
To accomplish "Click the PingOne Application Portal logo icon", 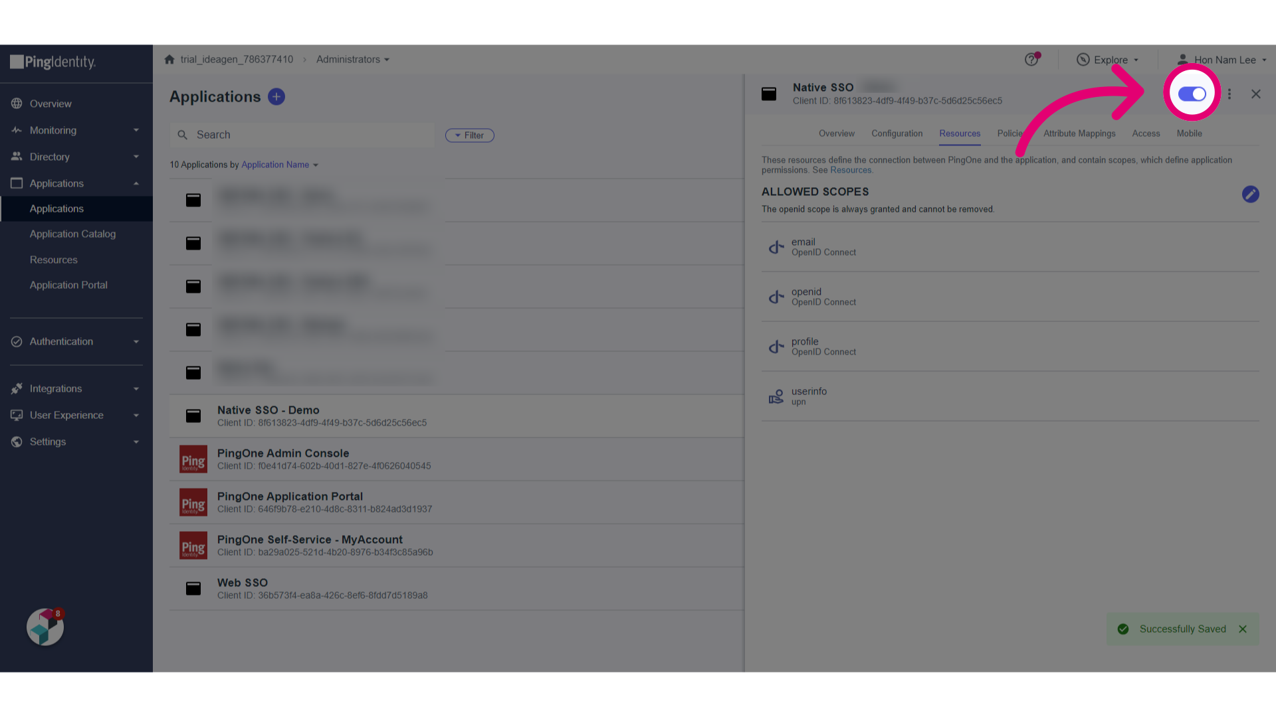I will [x=193, y=502].
